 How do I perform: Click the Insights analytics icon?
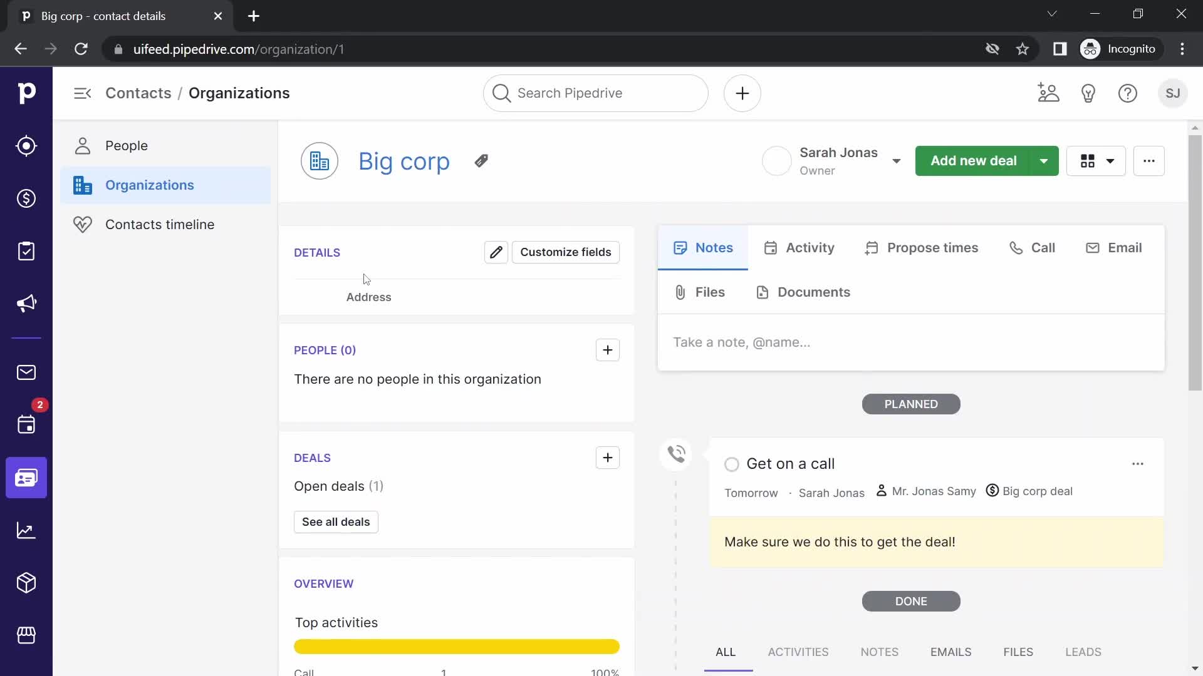[26, 531]
